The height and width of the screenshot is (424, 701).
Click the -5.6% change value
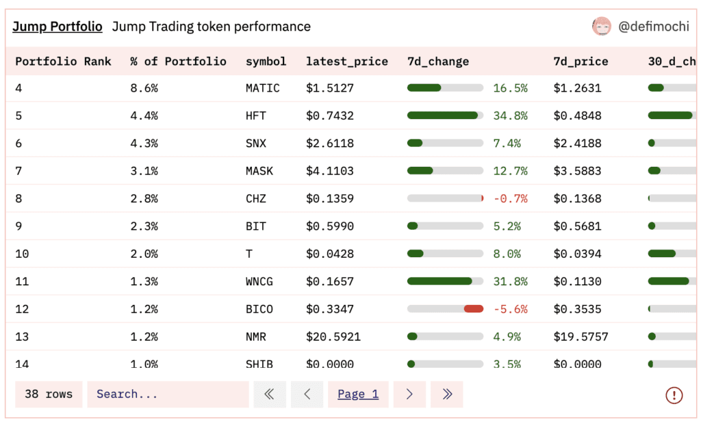510,309
